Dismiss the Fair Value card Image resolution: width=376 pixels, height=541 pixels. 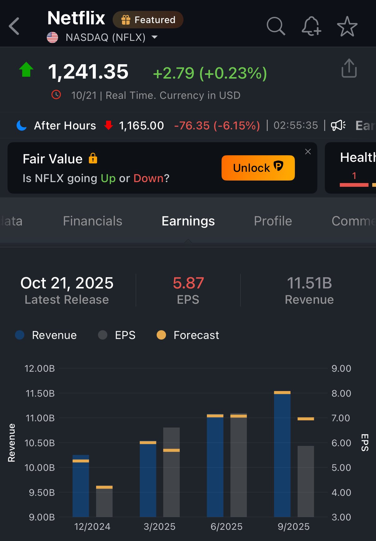tap(308, 152)
